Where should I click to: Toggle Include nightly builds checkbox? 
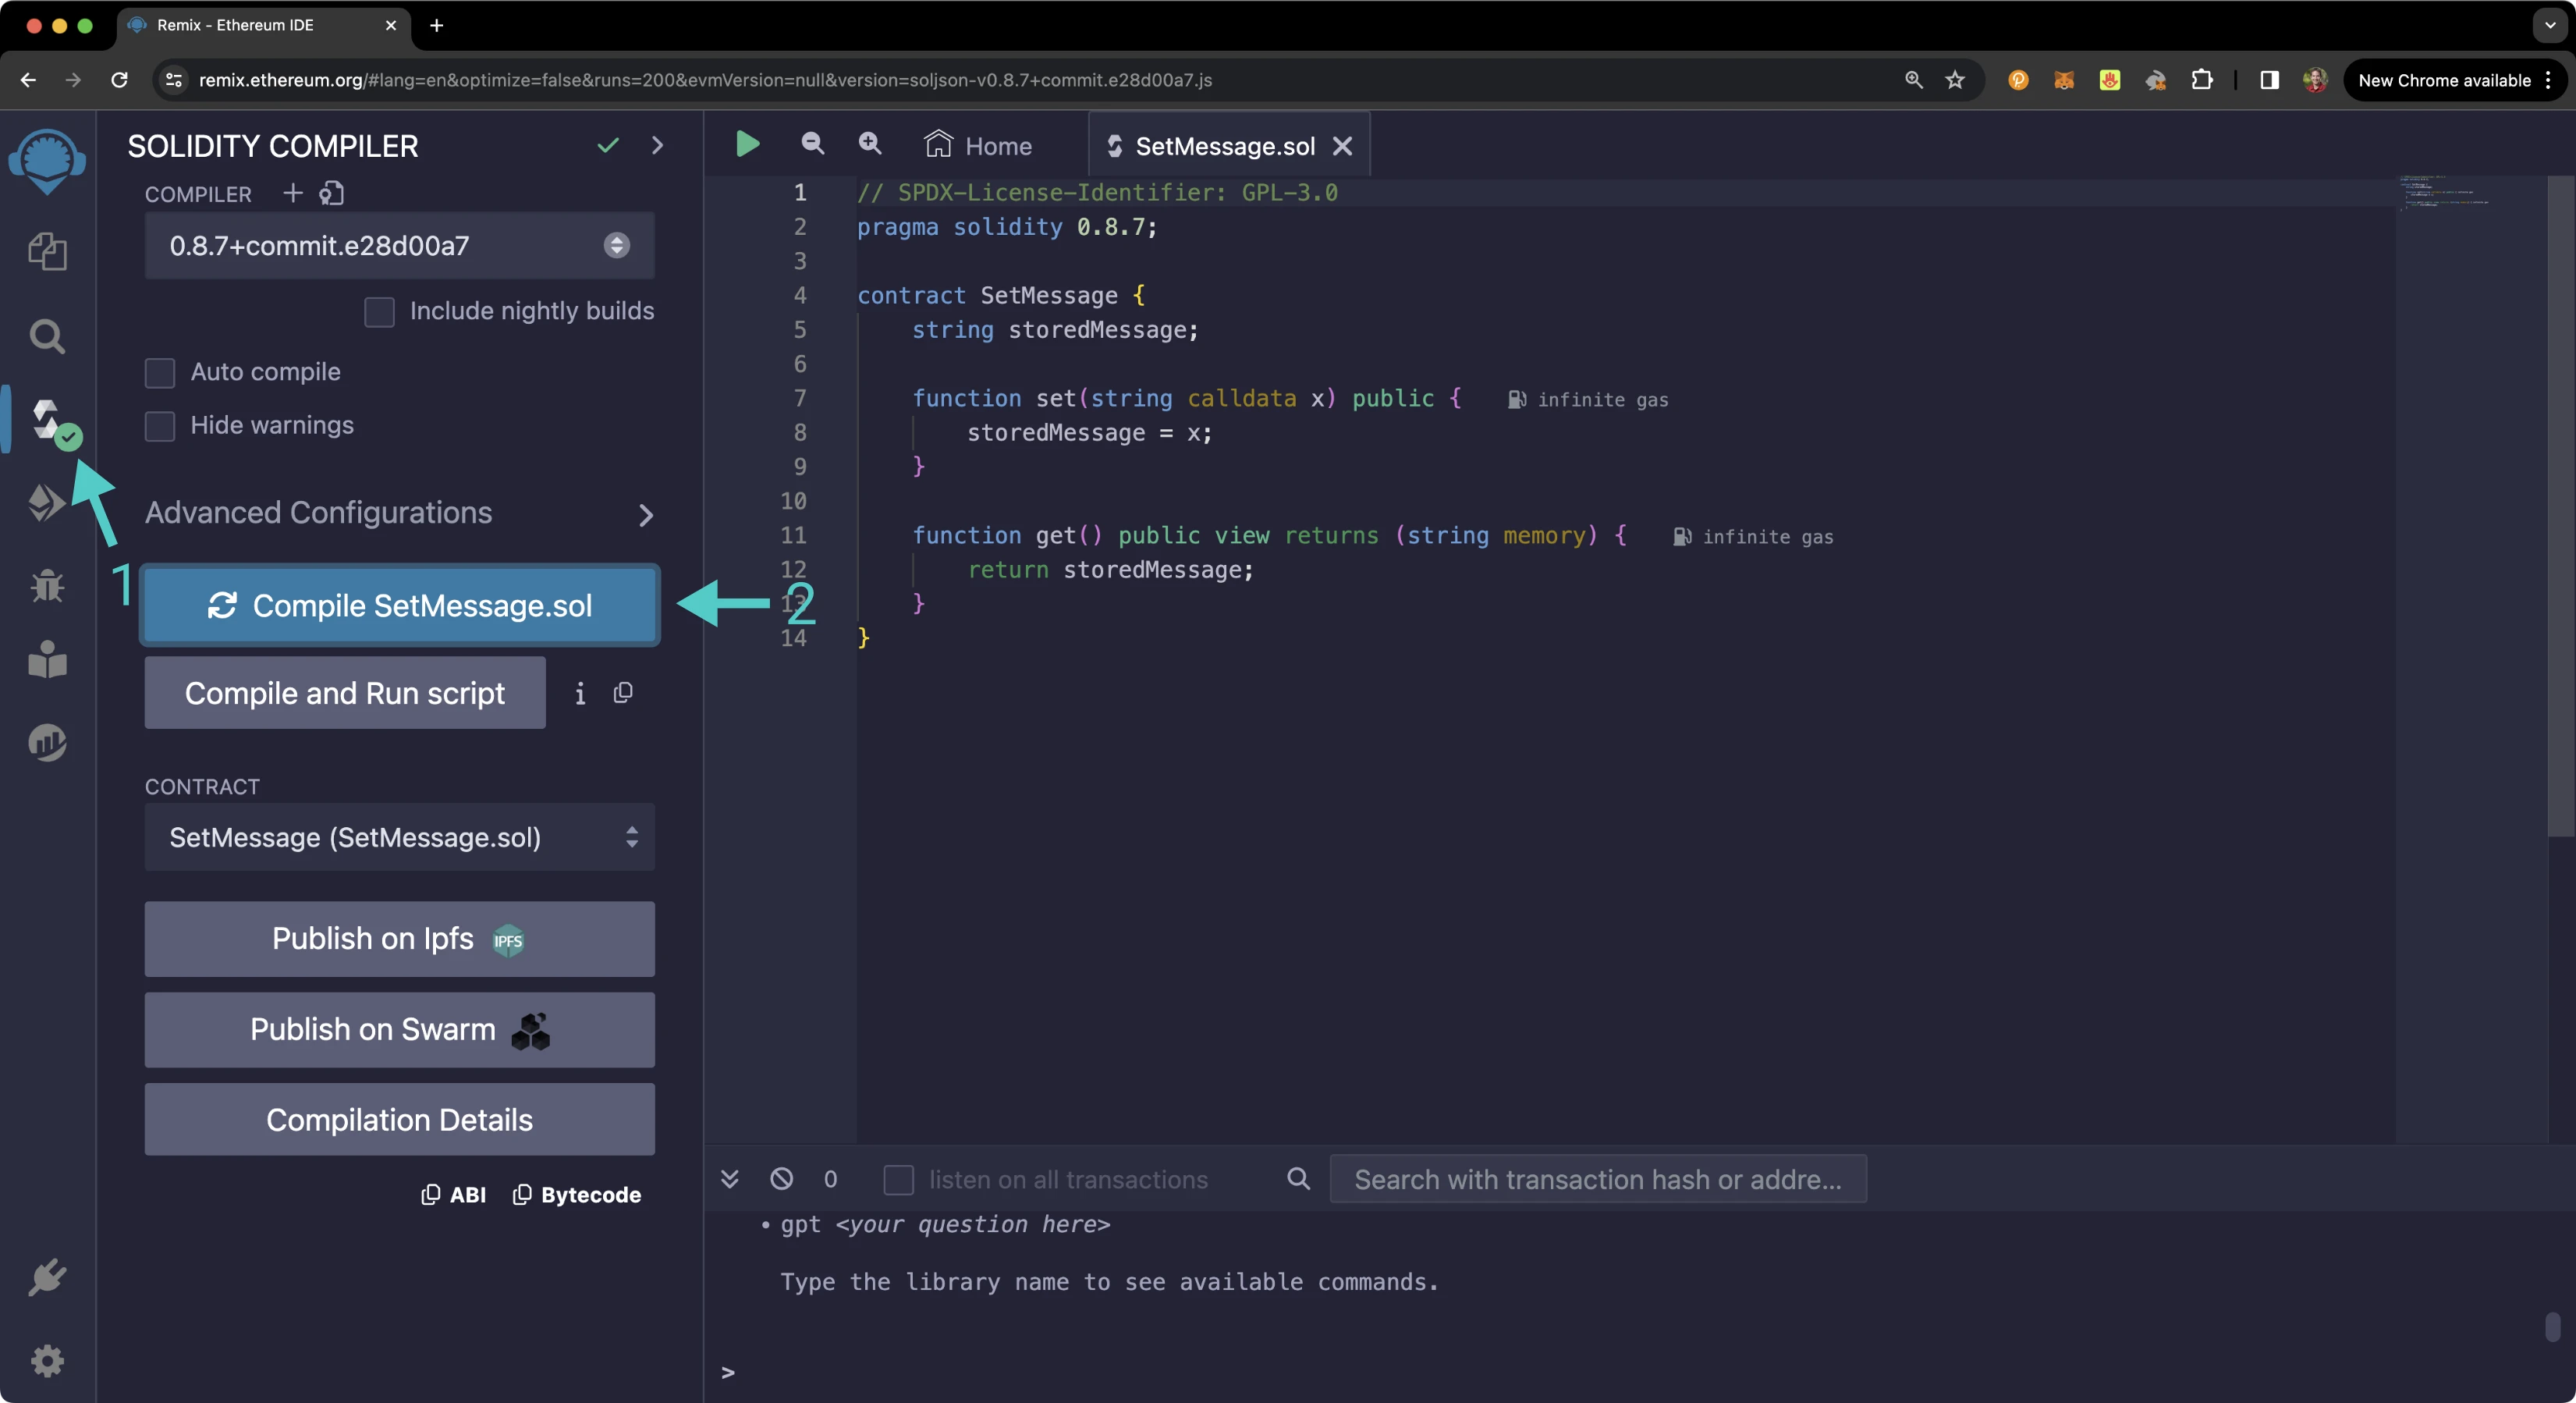[378, 311]
